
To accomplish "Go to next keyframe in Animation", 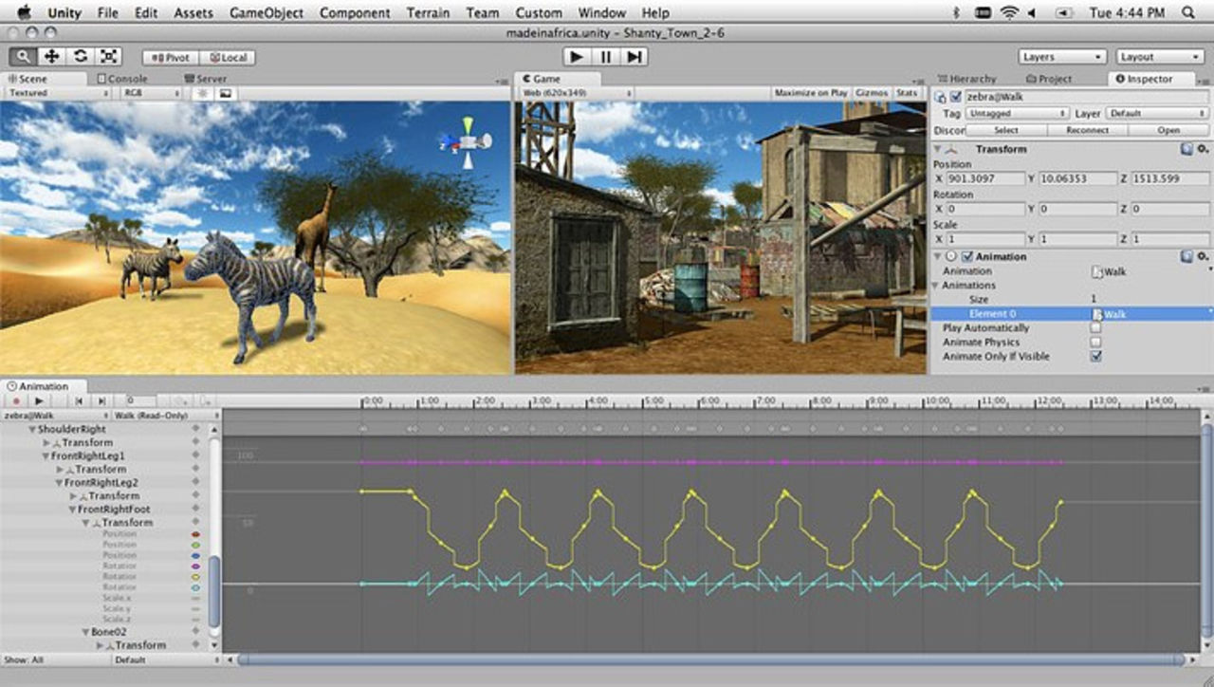I will 101,401.
